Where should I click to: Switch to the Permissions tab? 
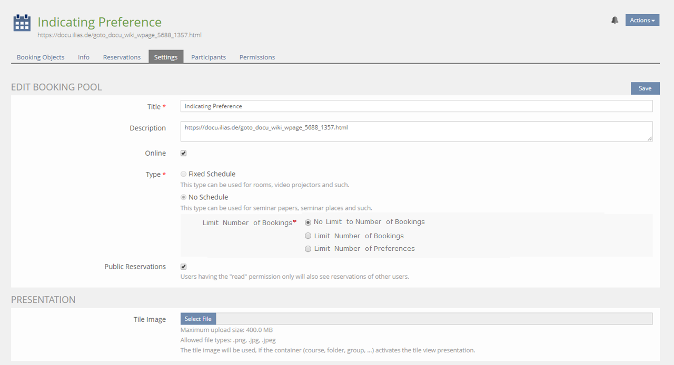[x=257, y=57]
